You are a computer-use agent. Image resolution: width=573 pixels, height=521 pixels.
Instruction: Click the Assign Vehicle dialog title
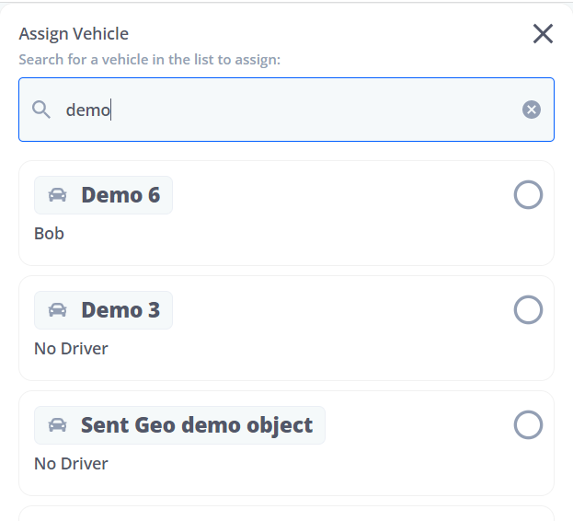[74, 34]
